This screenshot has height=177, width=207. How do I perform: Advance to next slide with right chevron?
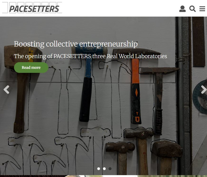[x=204, y=89]
